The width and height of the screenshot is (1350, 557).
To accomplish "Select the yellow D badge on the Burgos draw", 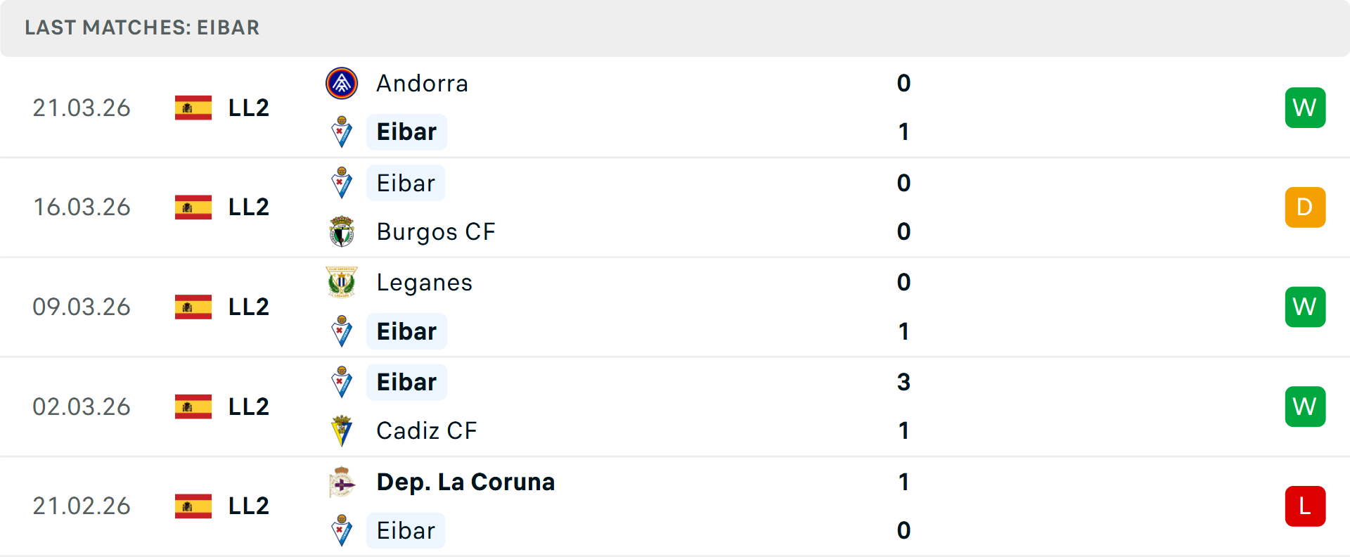I will pyautogui.click(x=1305, y=207).
